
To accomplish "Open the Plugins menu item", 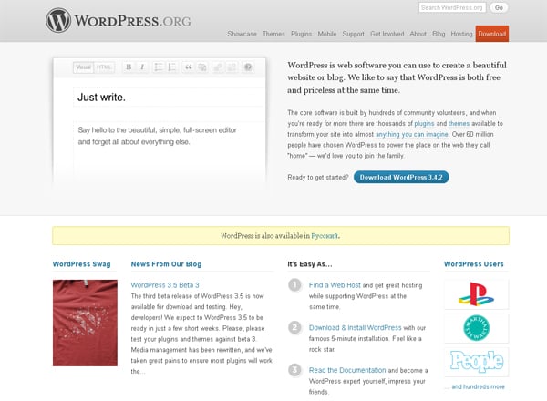I will pos(301,34).
